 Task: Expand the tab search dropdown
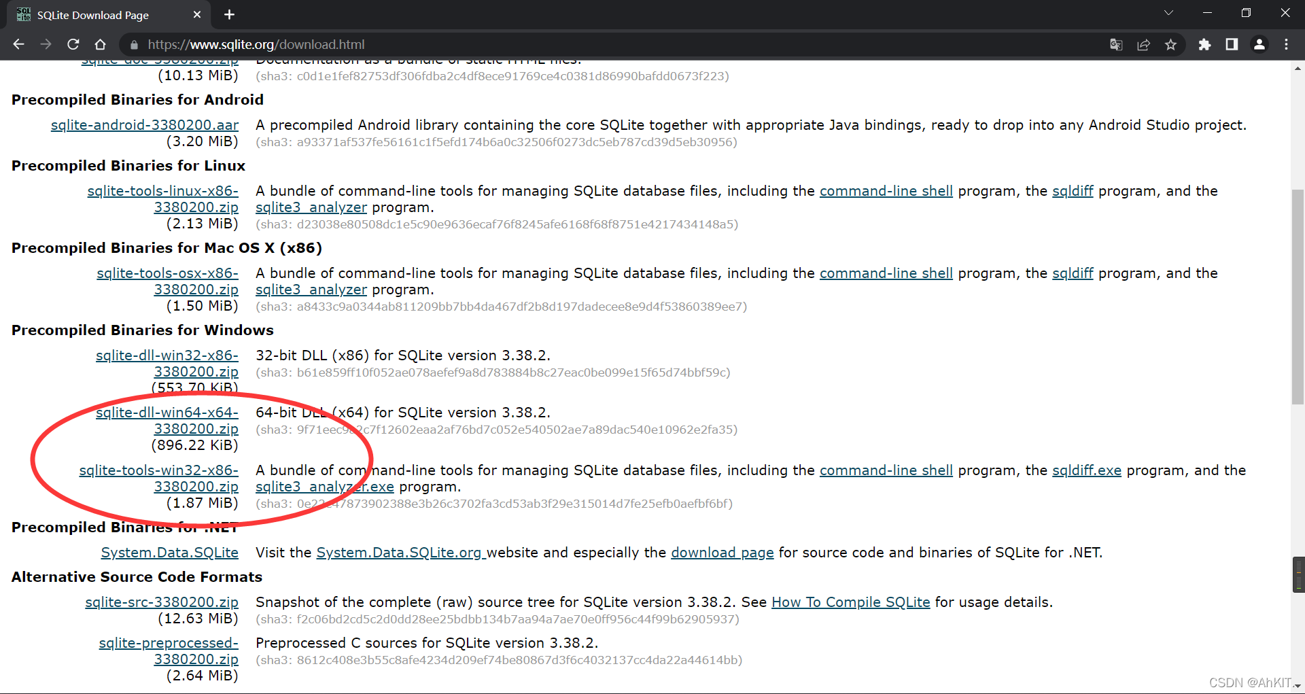click(x=1168, y=13)
